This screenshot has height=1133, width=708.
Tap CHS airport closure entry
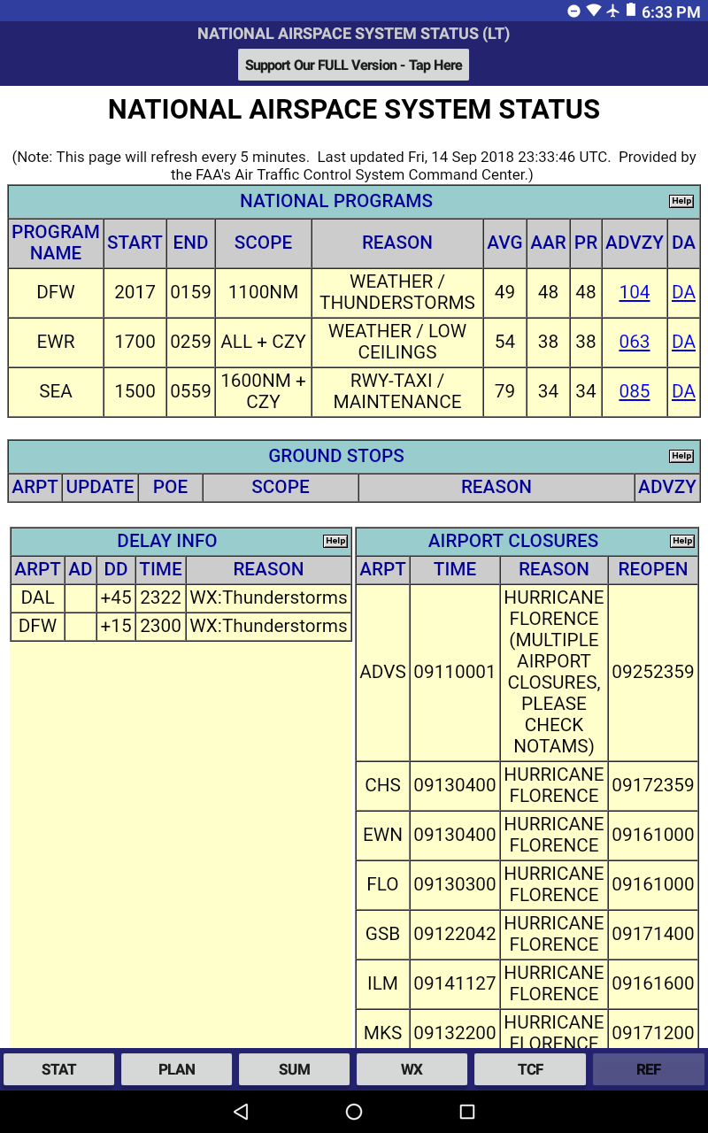point(383,785)
